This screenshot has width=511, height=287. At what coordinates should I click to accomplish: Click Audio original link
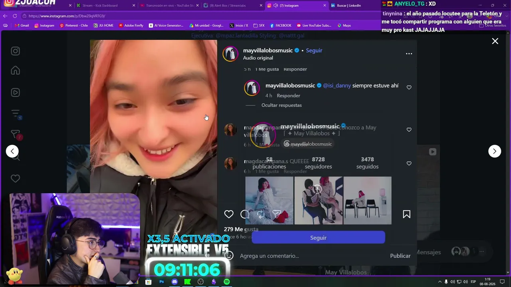pos(258,58)
